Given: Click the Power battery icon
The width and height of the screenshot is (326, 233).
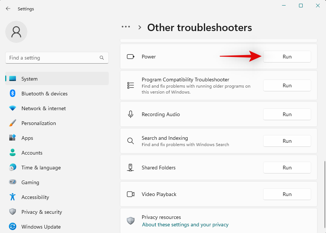Looking at the screenshot, I should pyautogui.click(x=131, y=57).
